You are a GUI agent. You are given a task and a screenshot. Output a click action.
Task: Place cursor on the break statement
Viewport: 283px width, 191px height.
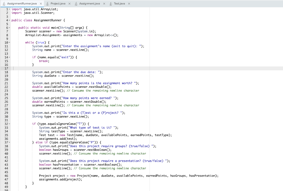click(43, 61)
